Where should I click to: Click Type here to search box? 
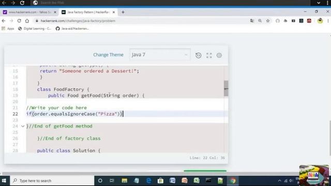tap(52, 180)
